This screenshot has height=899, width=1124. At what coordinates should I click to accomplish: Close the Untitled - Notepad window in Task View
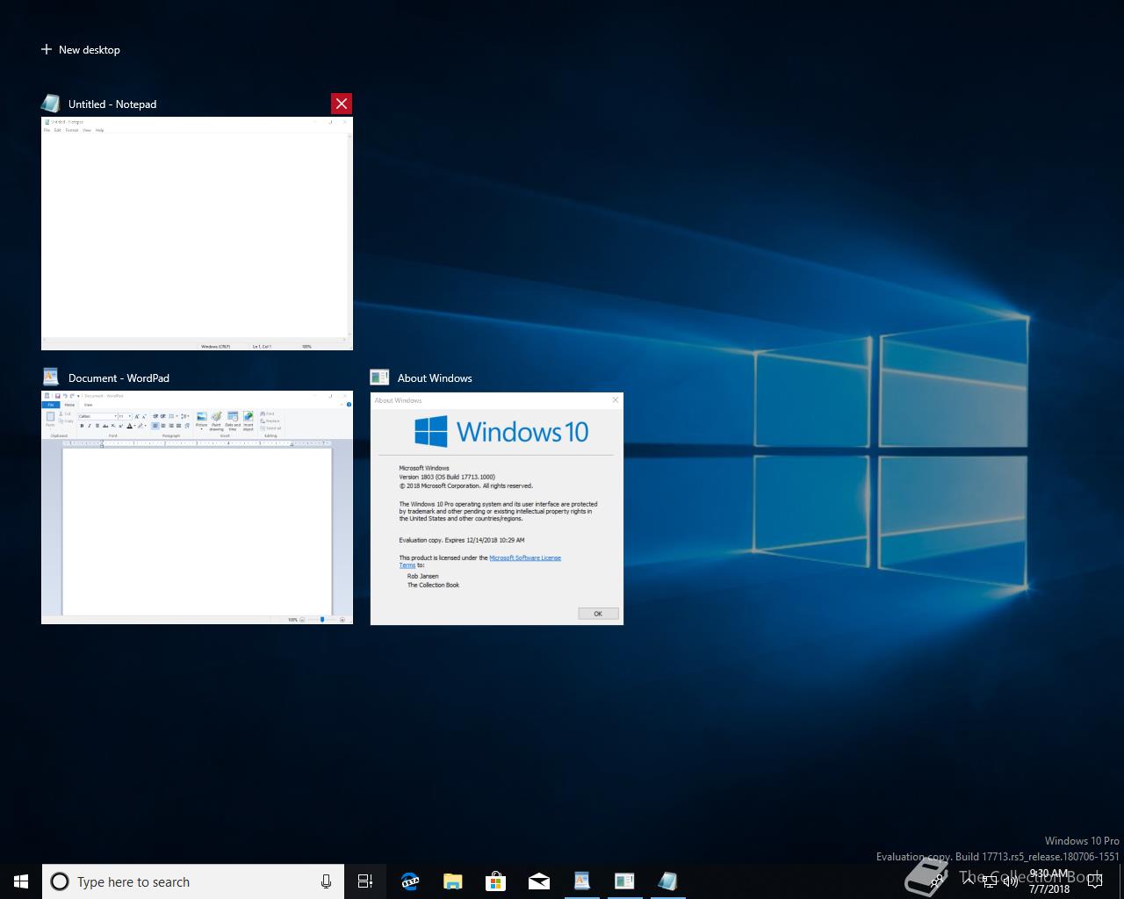pos(342,104)
